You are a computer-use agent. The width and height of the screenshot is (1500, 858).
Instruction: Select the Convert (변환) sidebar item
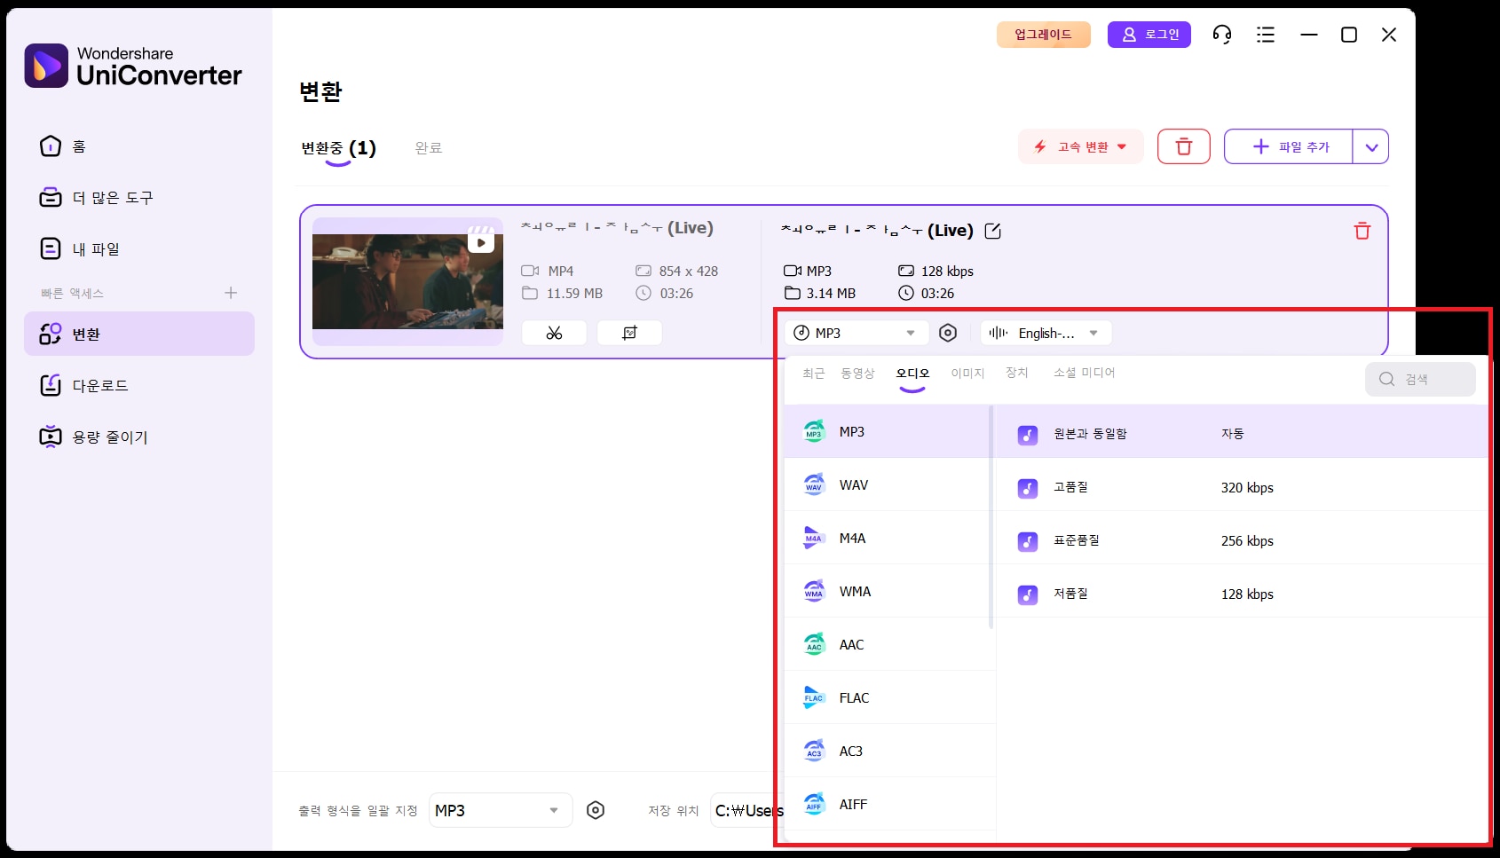click(x=138, y=334)
